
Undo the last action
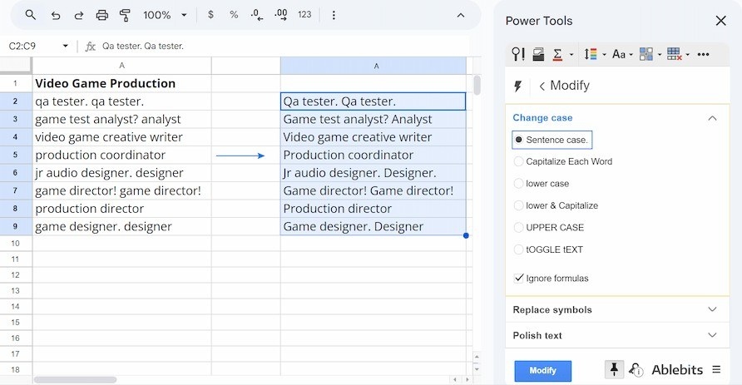click(x=56, y=15)
